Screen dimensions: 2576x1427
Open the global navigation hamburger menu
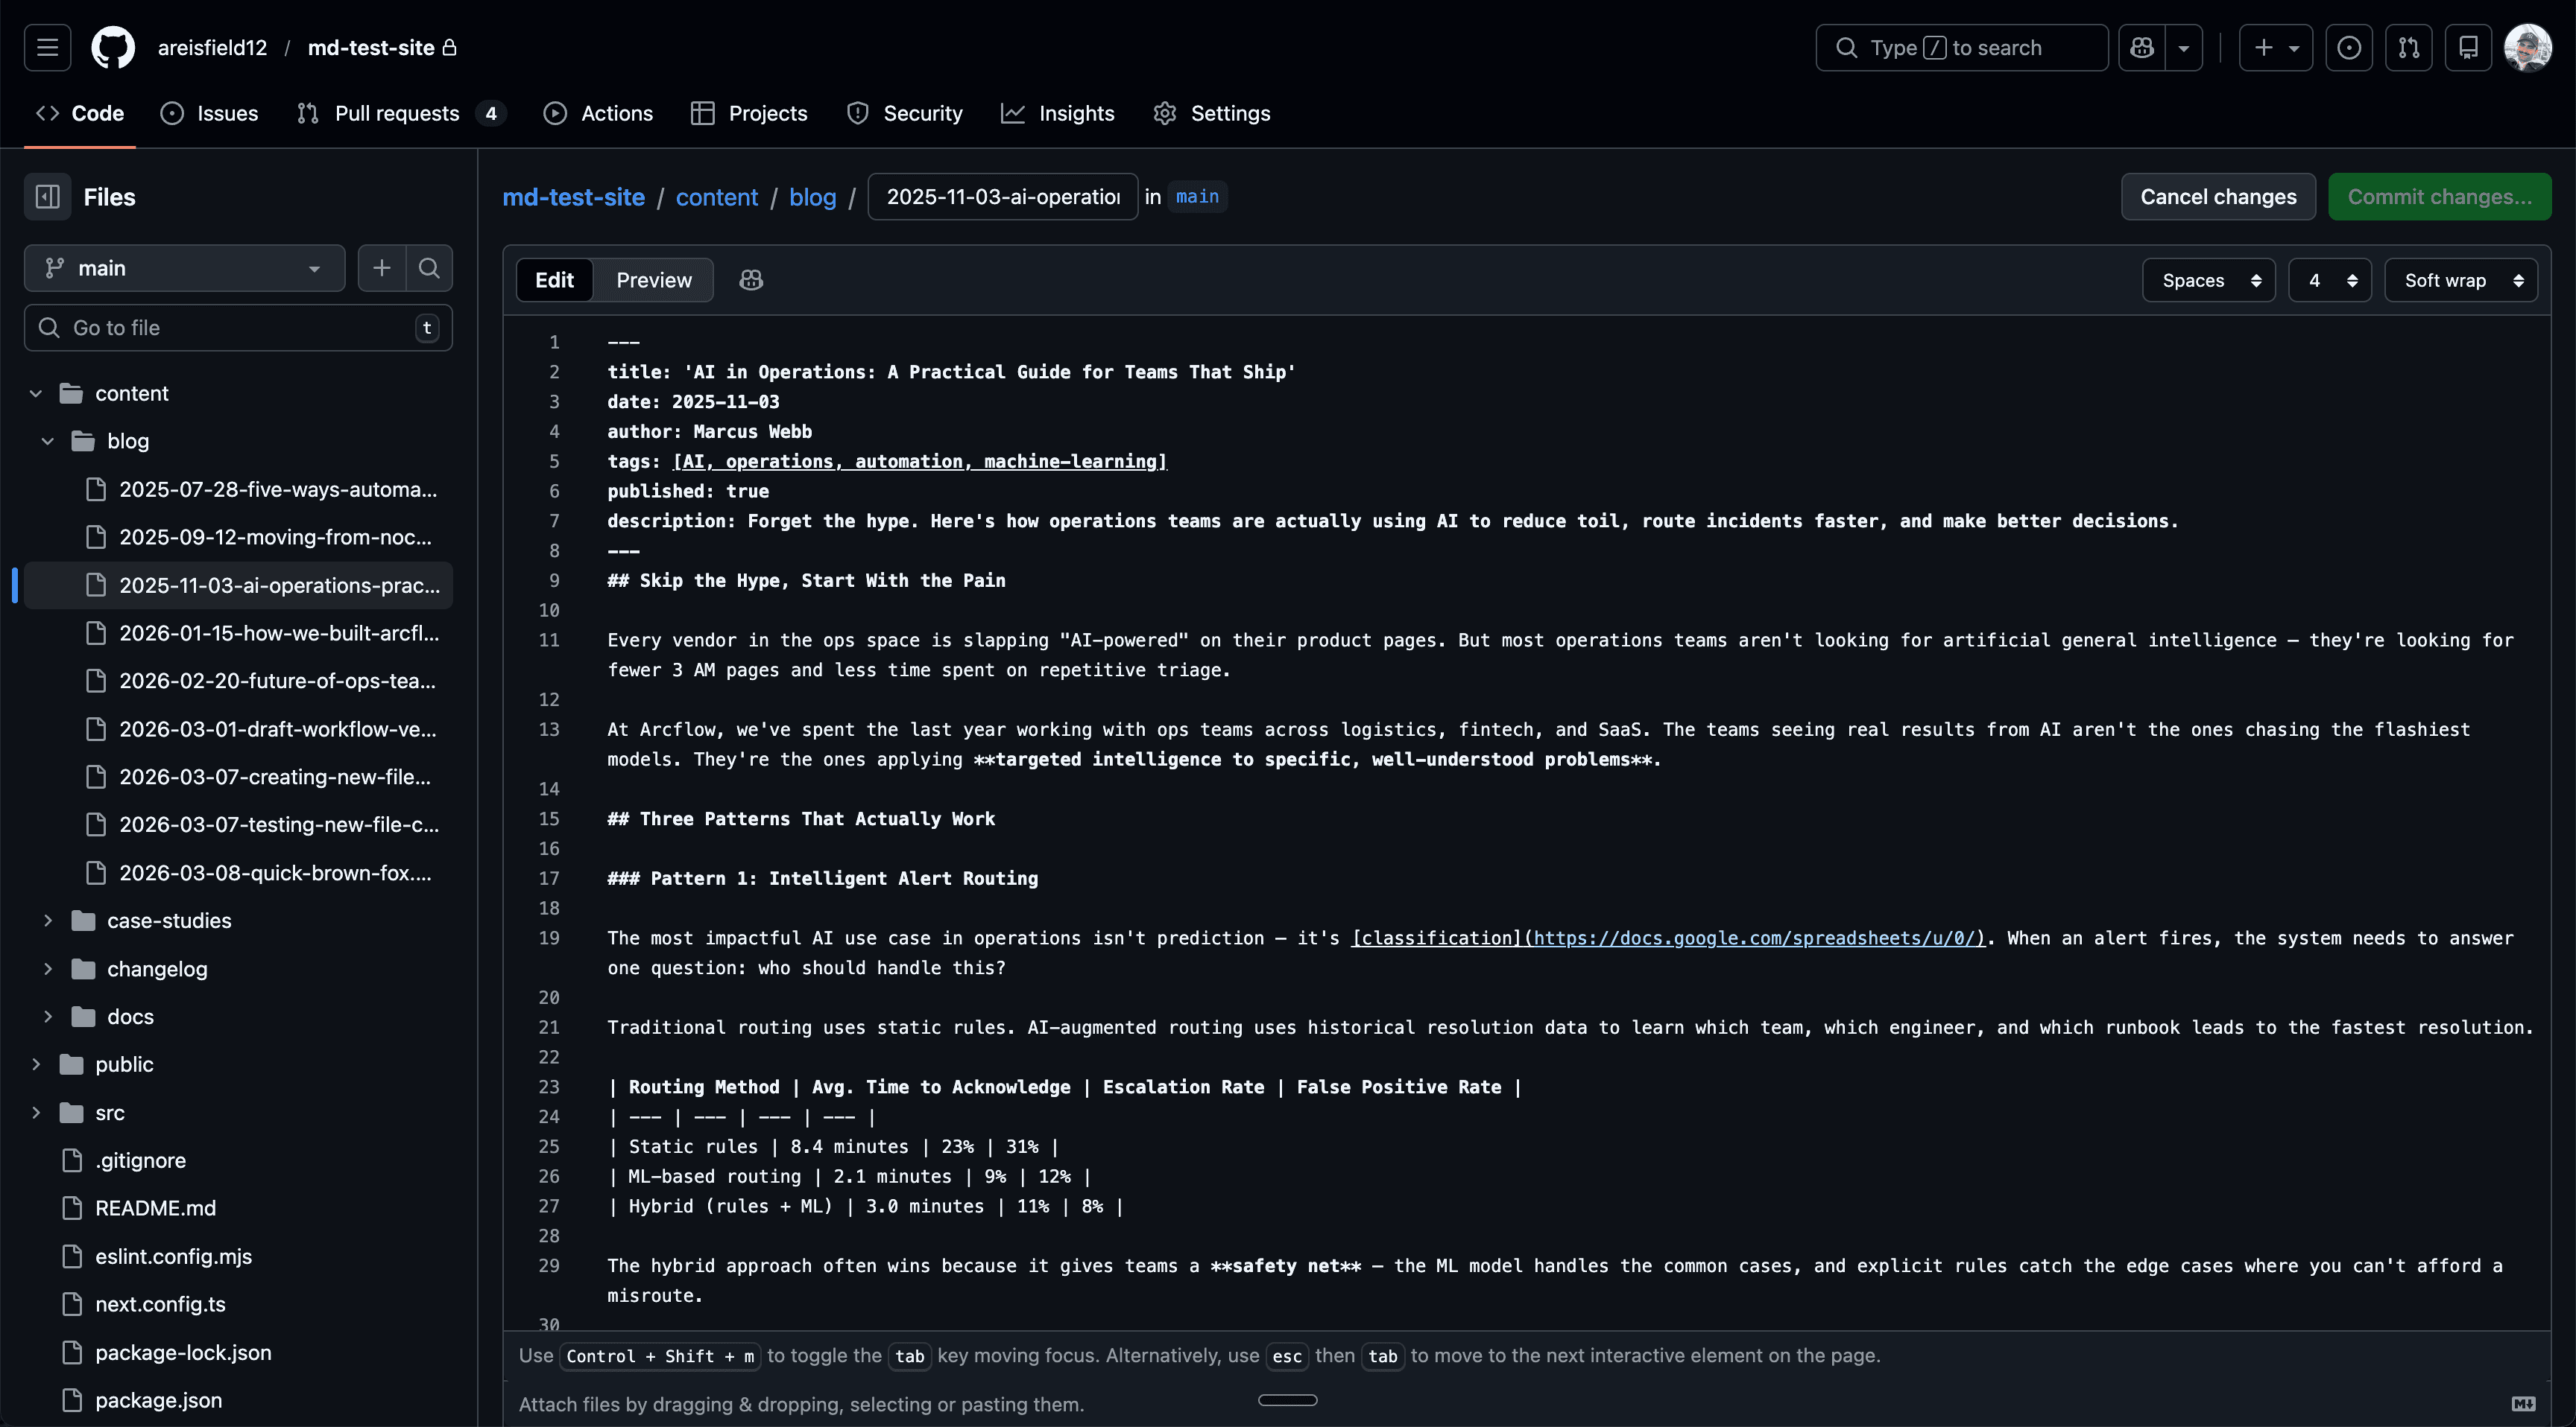[45, 47]
